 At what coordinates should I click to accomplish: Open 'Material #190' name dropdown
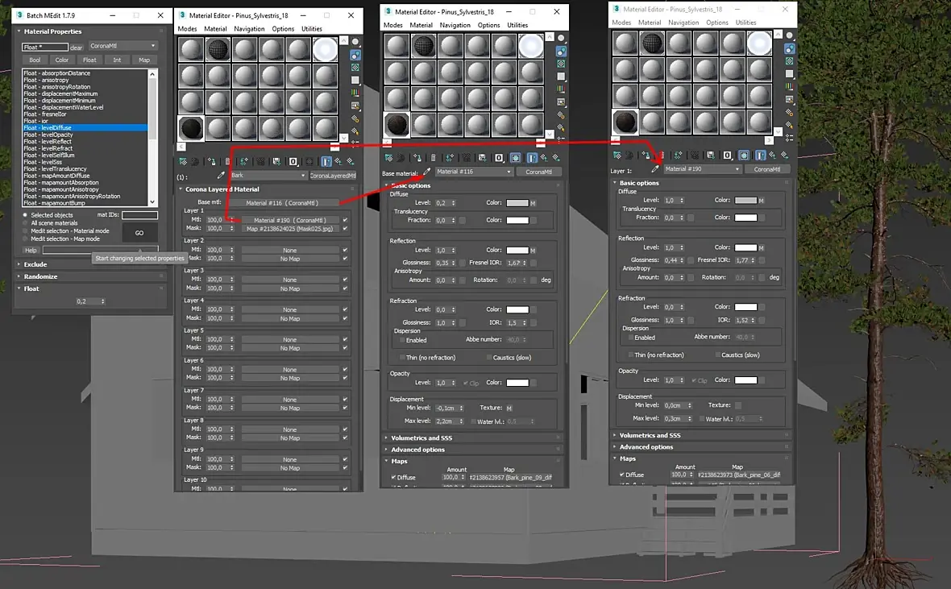tap(702, 169)
